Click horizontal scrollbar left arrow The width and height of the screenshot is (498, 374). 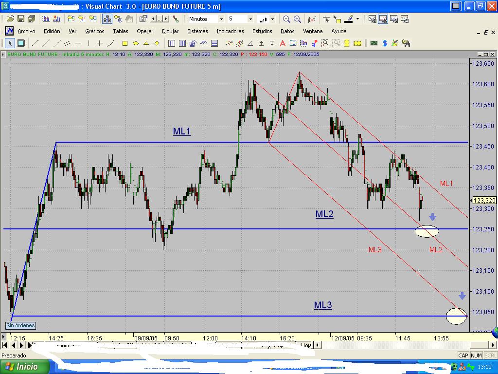point(317,345)
